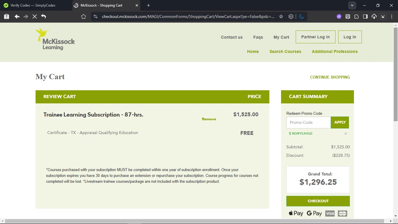Click the Log In button
The width and height of the screenshot is (398, 224).
350,37
